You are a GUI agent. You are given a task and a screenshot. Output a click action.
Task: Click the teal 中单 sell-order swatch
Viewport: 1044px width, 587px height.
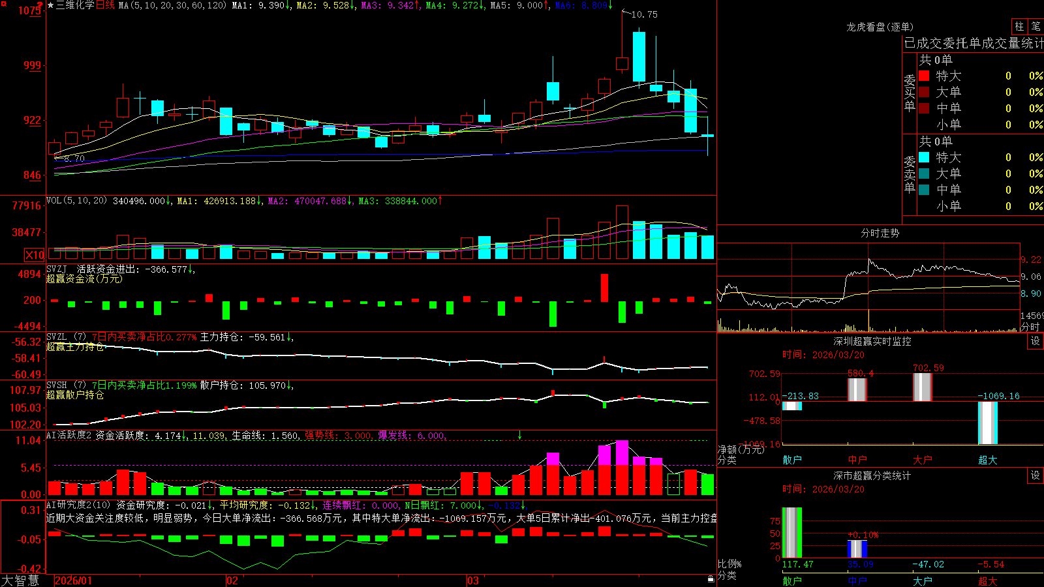(924, 190)
